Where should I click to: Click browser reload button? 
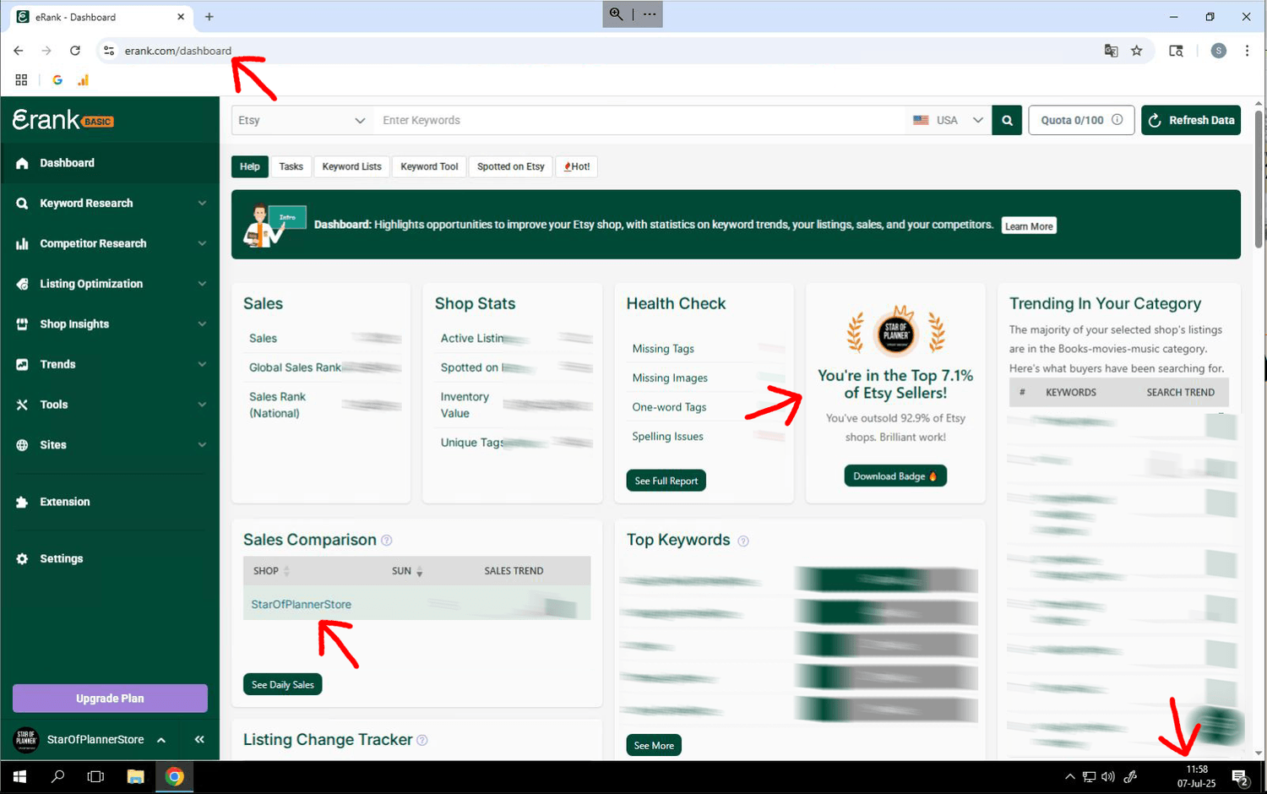pyautogui.click(x=75, y=51)
